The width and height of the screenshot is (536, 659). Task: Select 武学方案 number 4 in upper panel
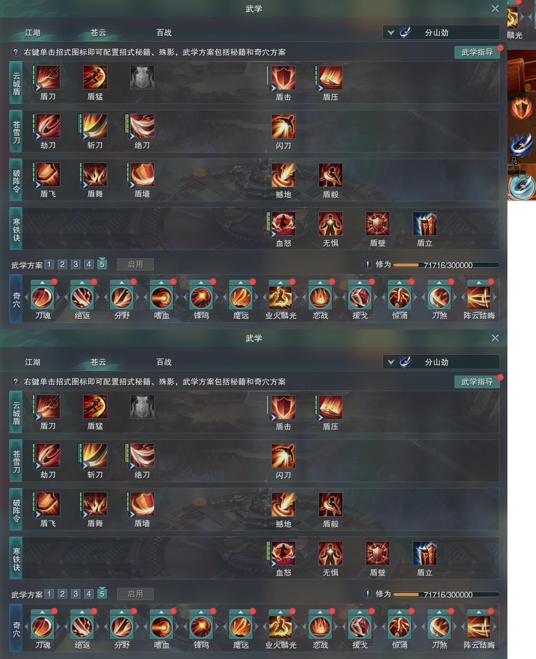tap(89, 264)
